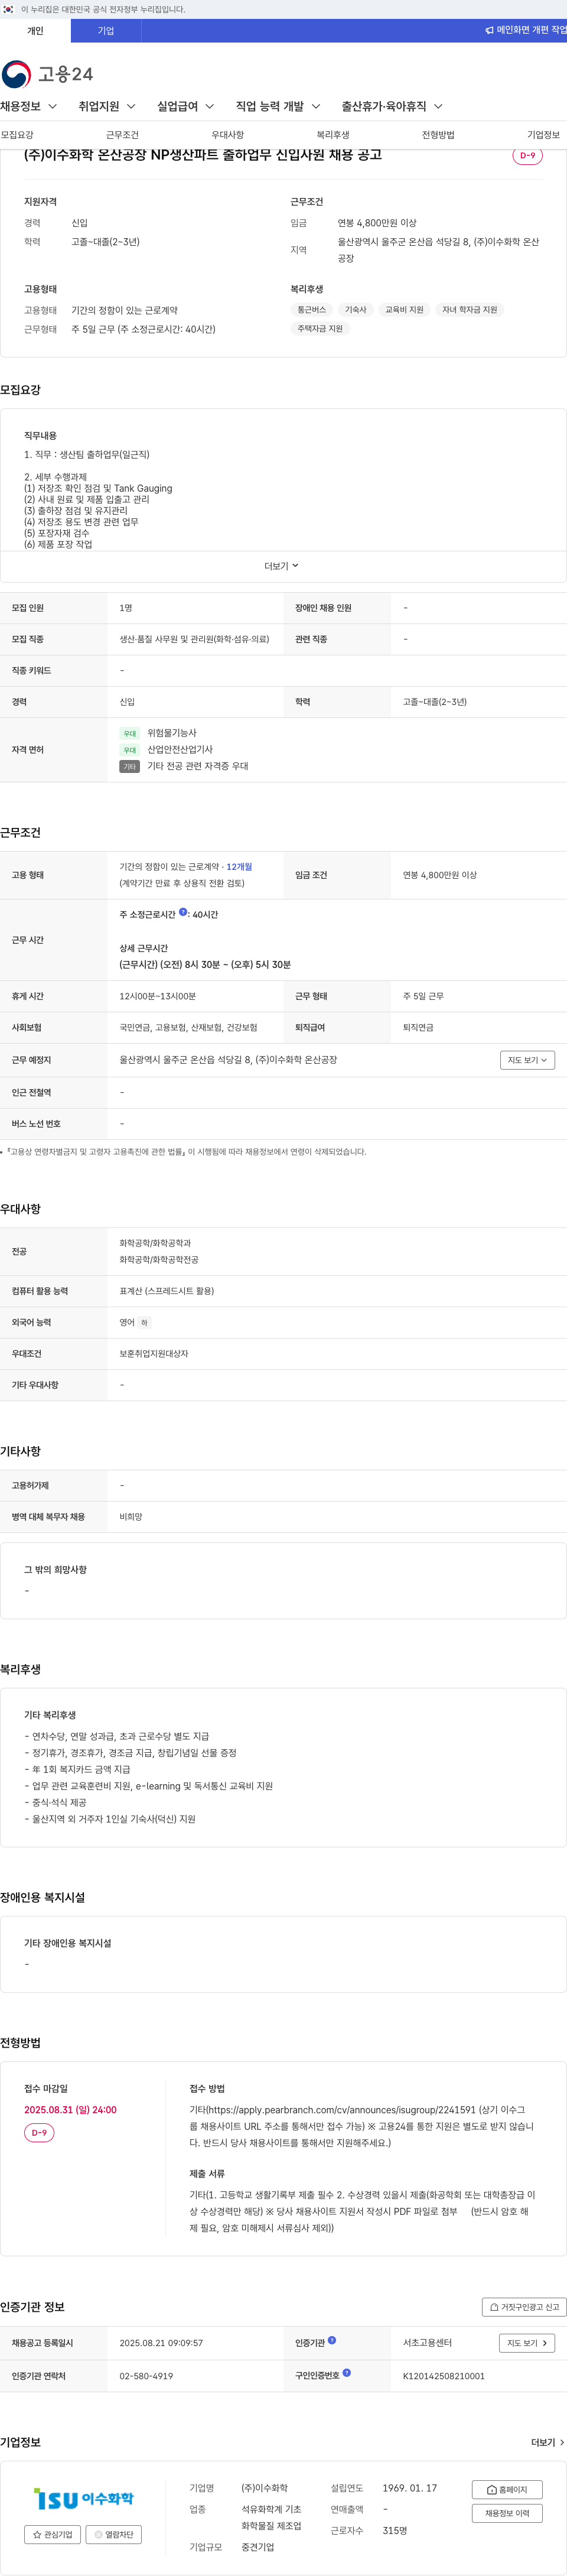Click the 근로자수 315명 value
This screenshot has width=567, height=2576.
[x=394, y=2530]
